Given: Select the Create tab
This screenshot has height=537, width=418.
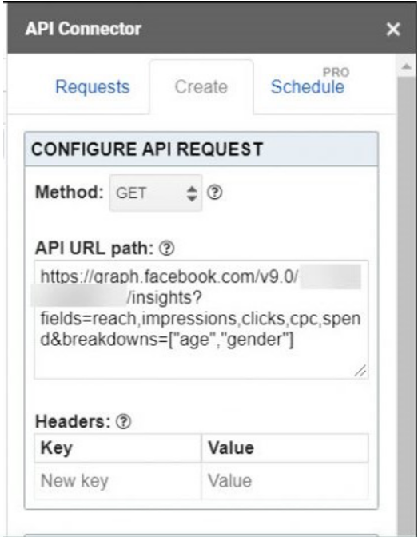Looking at the screenshot, I should [x=201, y=87].
